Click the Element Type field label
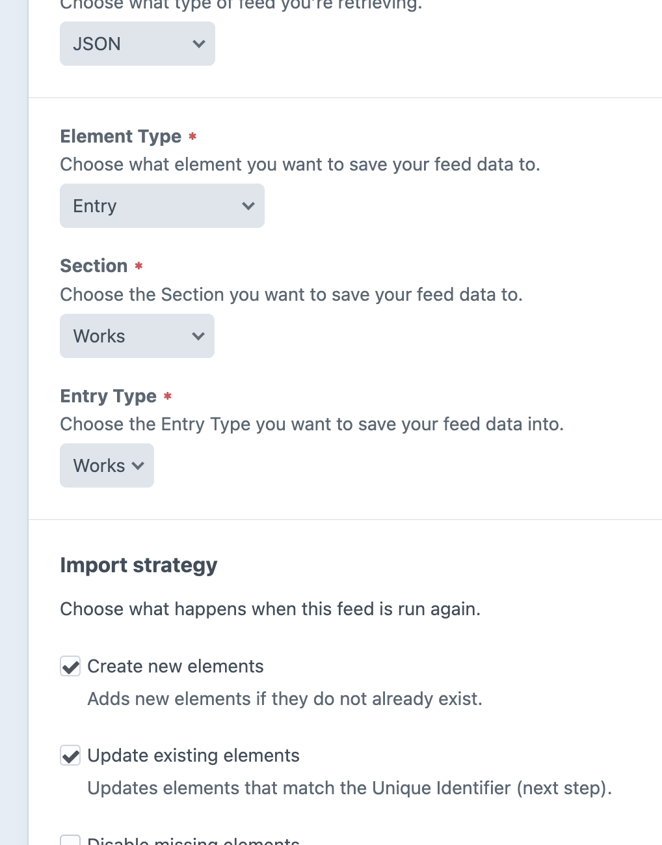The height and width of the screenshot is (845, 662). coord(120,136)
